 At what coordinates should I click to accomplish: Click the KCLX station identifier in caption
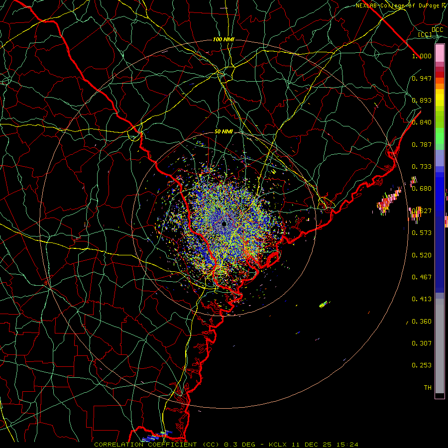[x=278, y=445]
